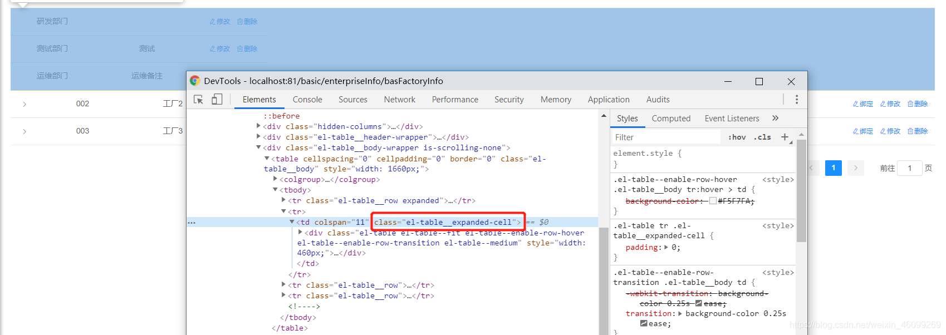
Task: Show more Styles pane tabs via the chevron
Action: 776,118
